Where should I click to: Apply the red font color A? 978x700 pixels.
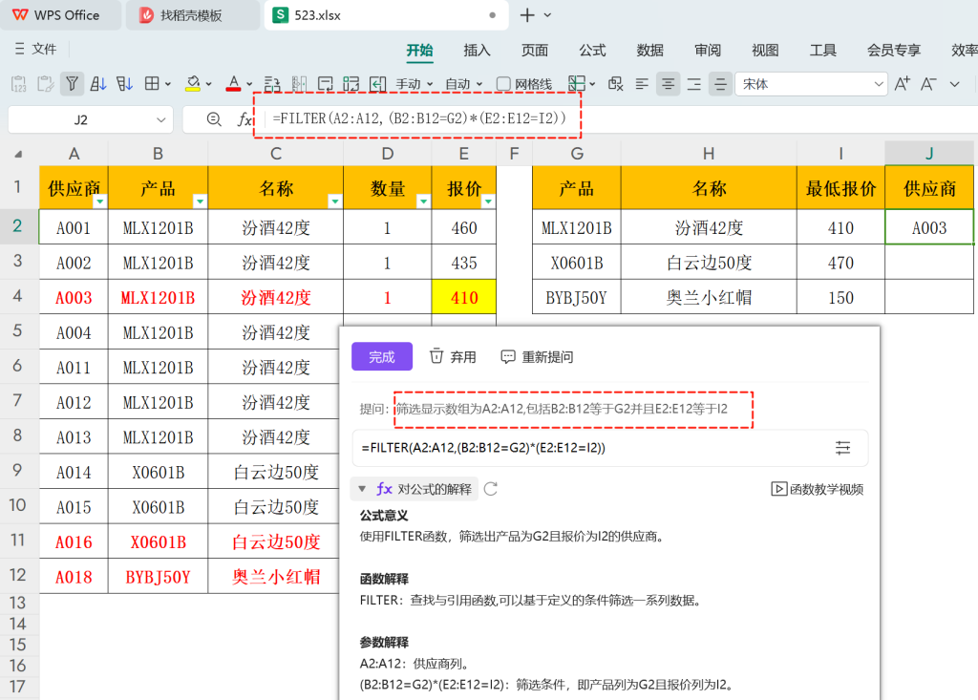pos(233,84)
